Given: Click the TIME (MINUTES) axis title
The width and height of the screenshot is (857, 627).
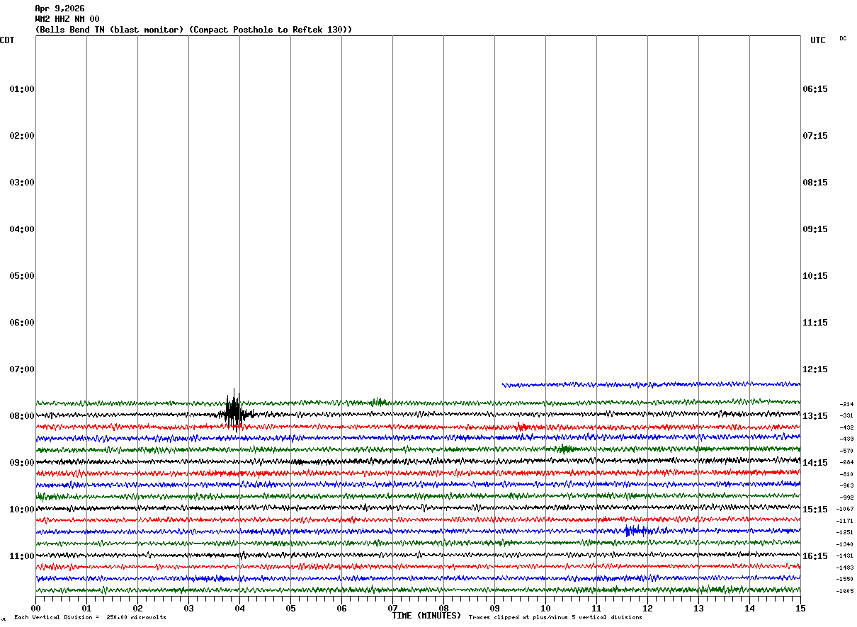Looking at the screenshot, I should [426, 616].
